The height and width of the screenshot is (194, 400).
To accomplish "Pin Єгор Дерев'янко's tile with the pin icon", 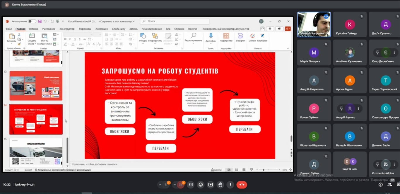I will point(377,53).
